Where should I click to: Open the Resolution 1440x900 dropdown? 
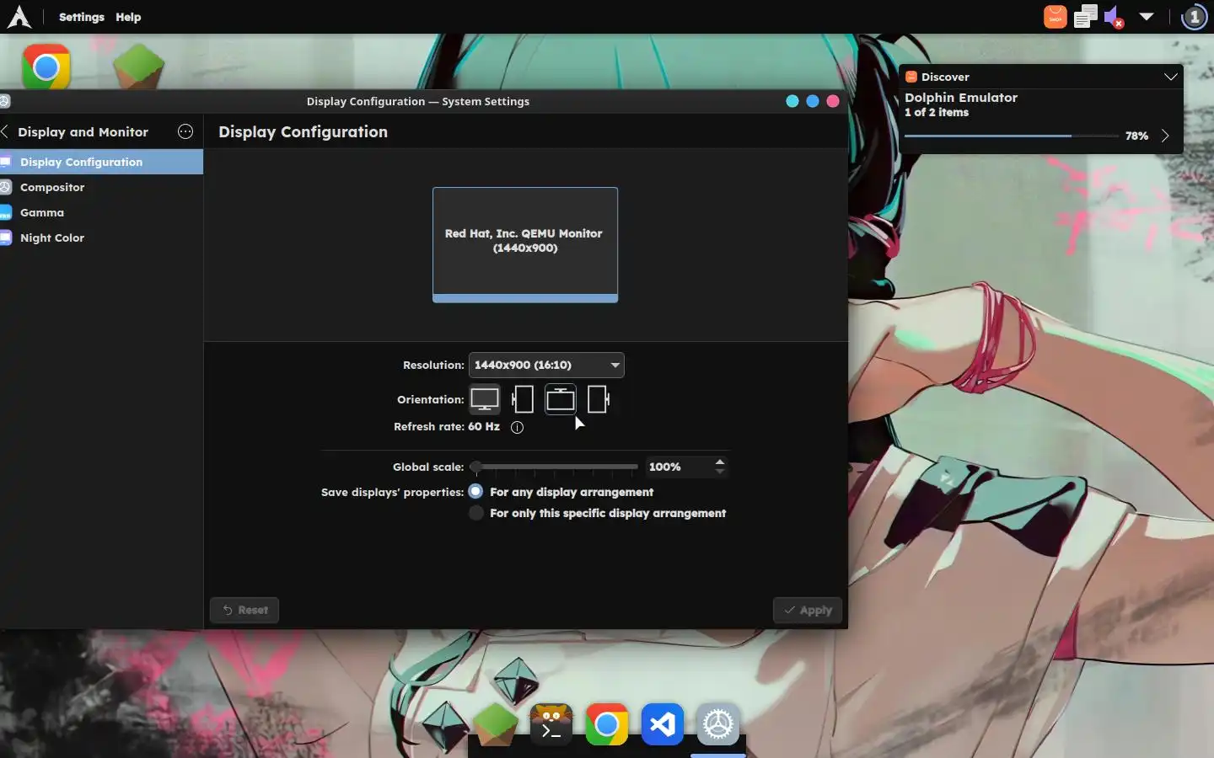pos(546,365)
